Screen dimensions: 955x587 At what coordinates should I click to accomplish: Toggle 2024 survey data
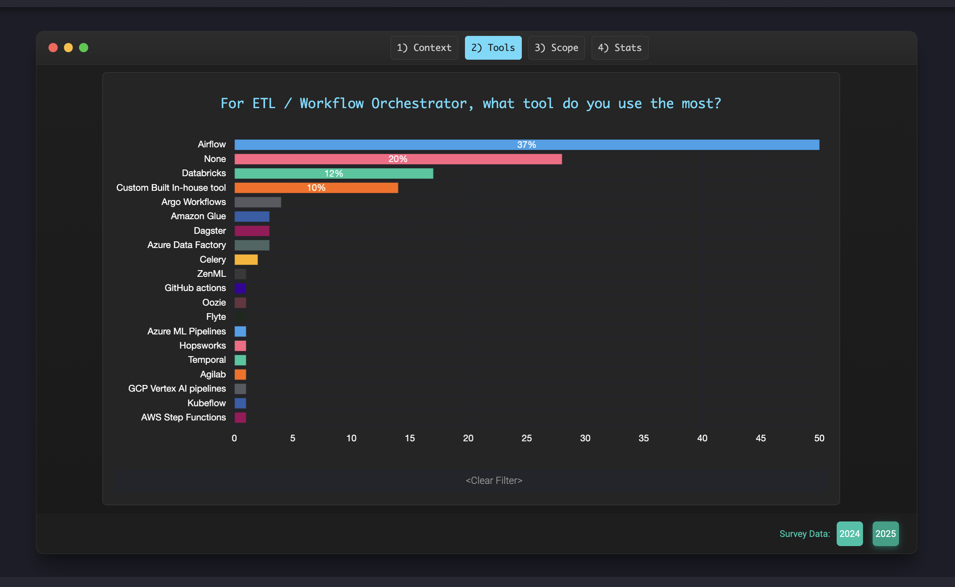(x=849, y=534)
